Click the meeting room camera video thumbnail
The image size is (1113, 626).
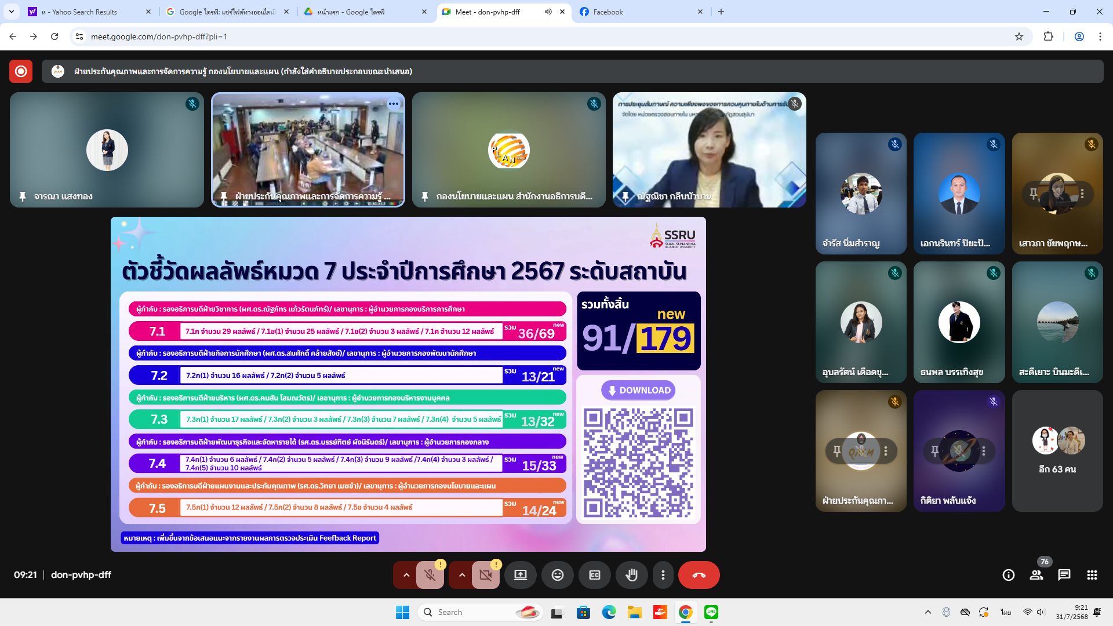coord(308,150)
